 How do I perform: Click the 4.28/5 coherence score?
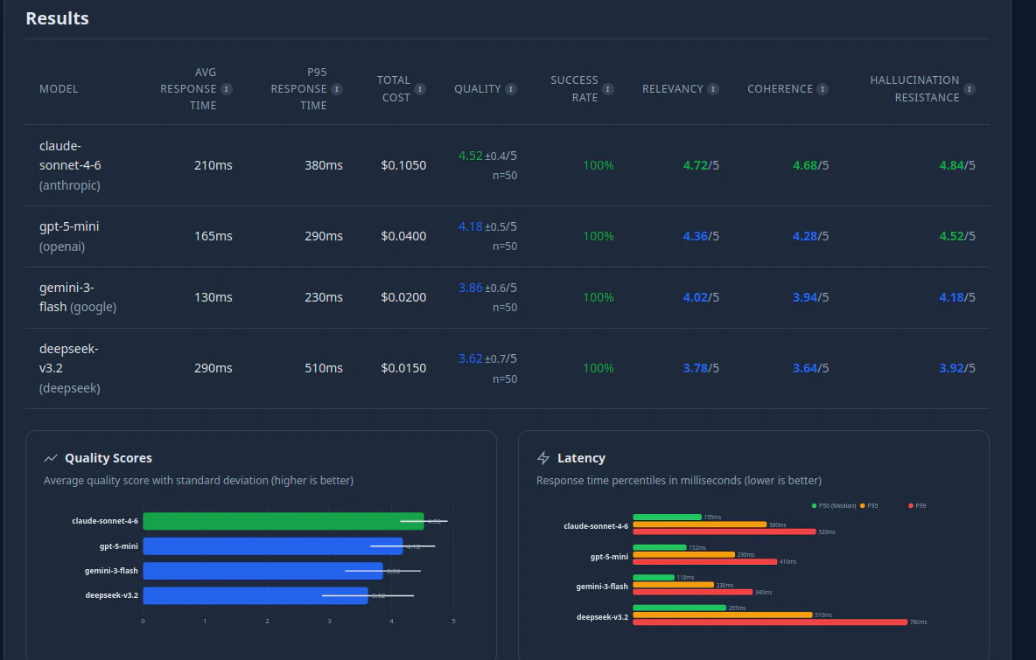click(x=811, y=236)
